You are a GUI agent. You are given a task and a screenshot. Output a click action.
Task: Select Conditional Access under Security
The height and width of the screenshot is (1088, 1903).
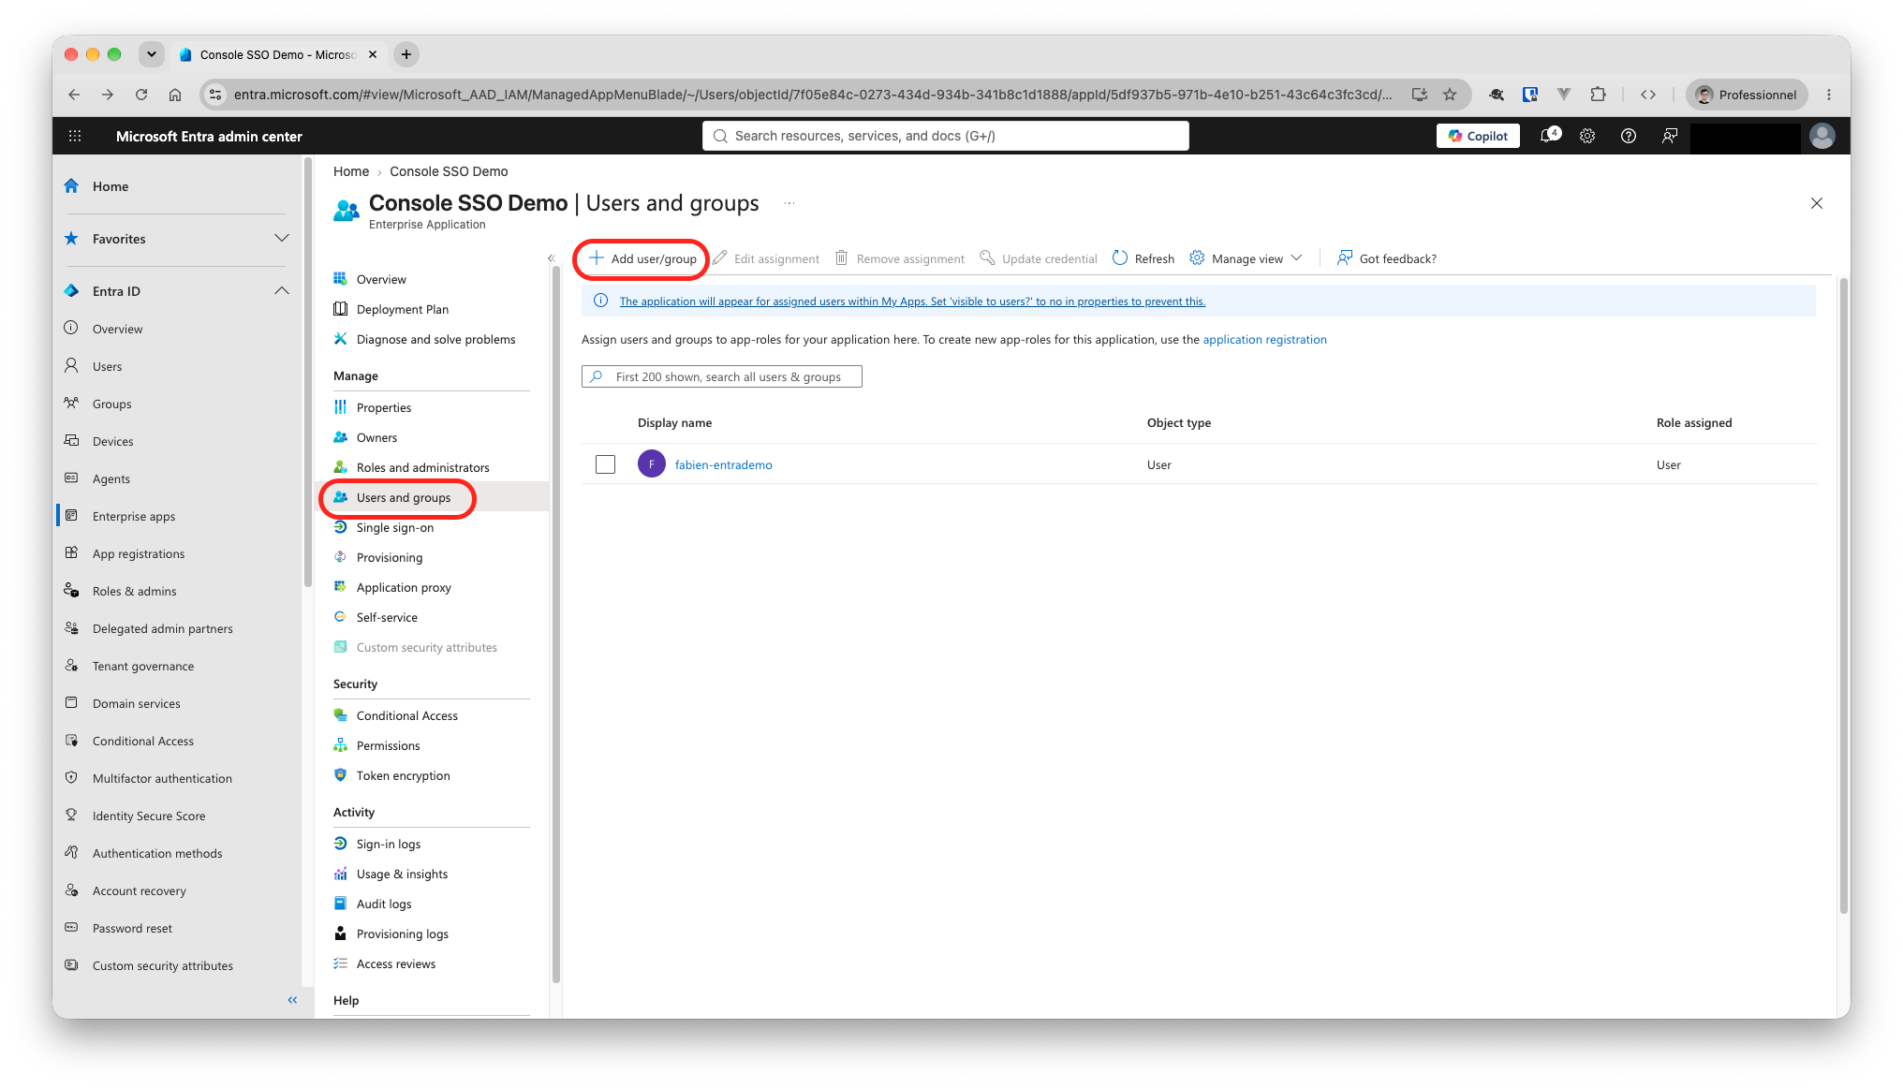click(x=407, y=716)
